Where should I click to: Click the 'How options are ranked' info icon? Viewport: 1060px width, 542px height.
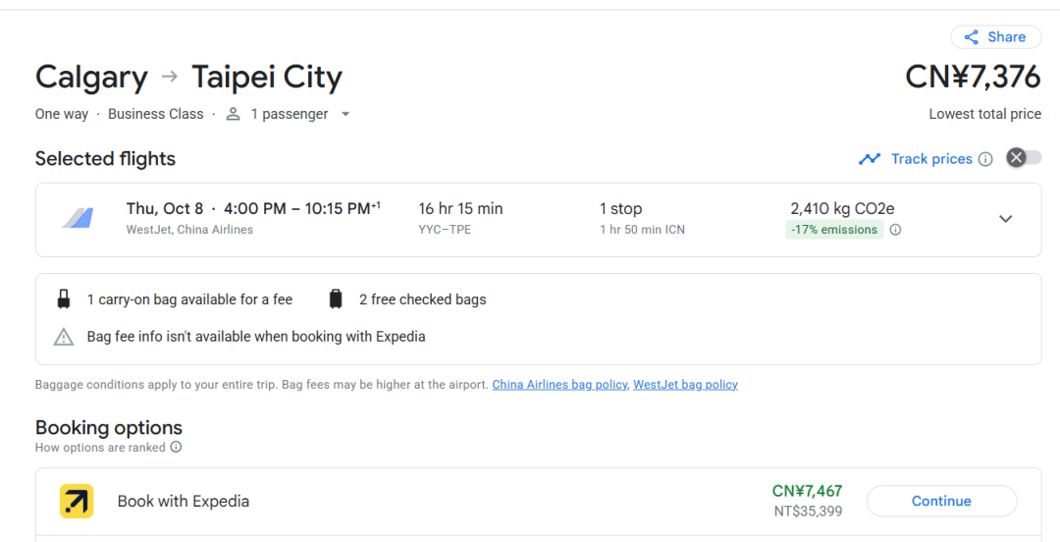pyautogui.click(x=176, y=448)
